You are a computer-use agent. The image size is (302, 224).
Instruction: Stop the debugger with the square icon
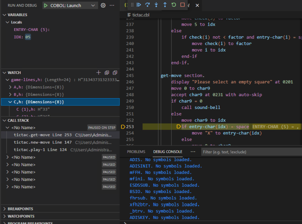click(182, 5)
